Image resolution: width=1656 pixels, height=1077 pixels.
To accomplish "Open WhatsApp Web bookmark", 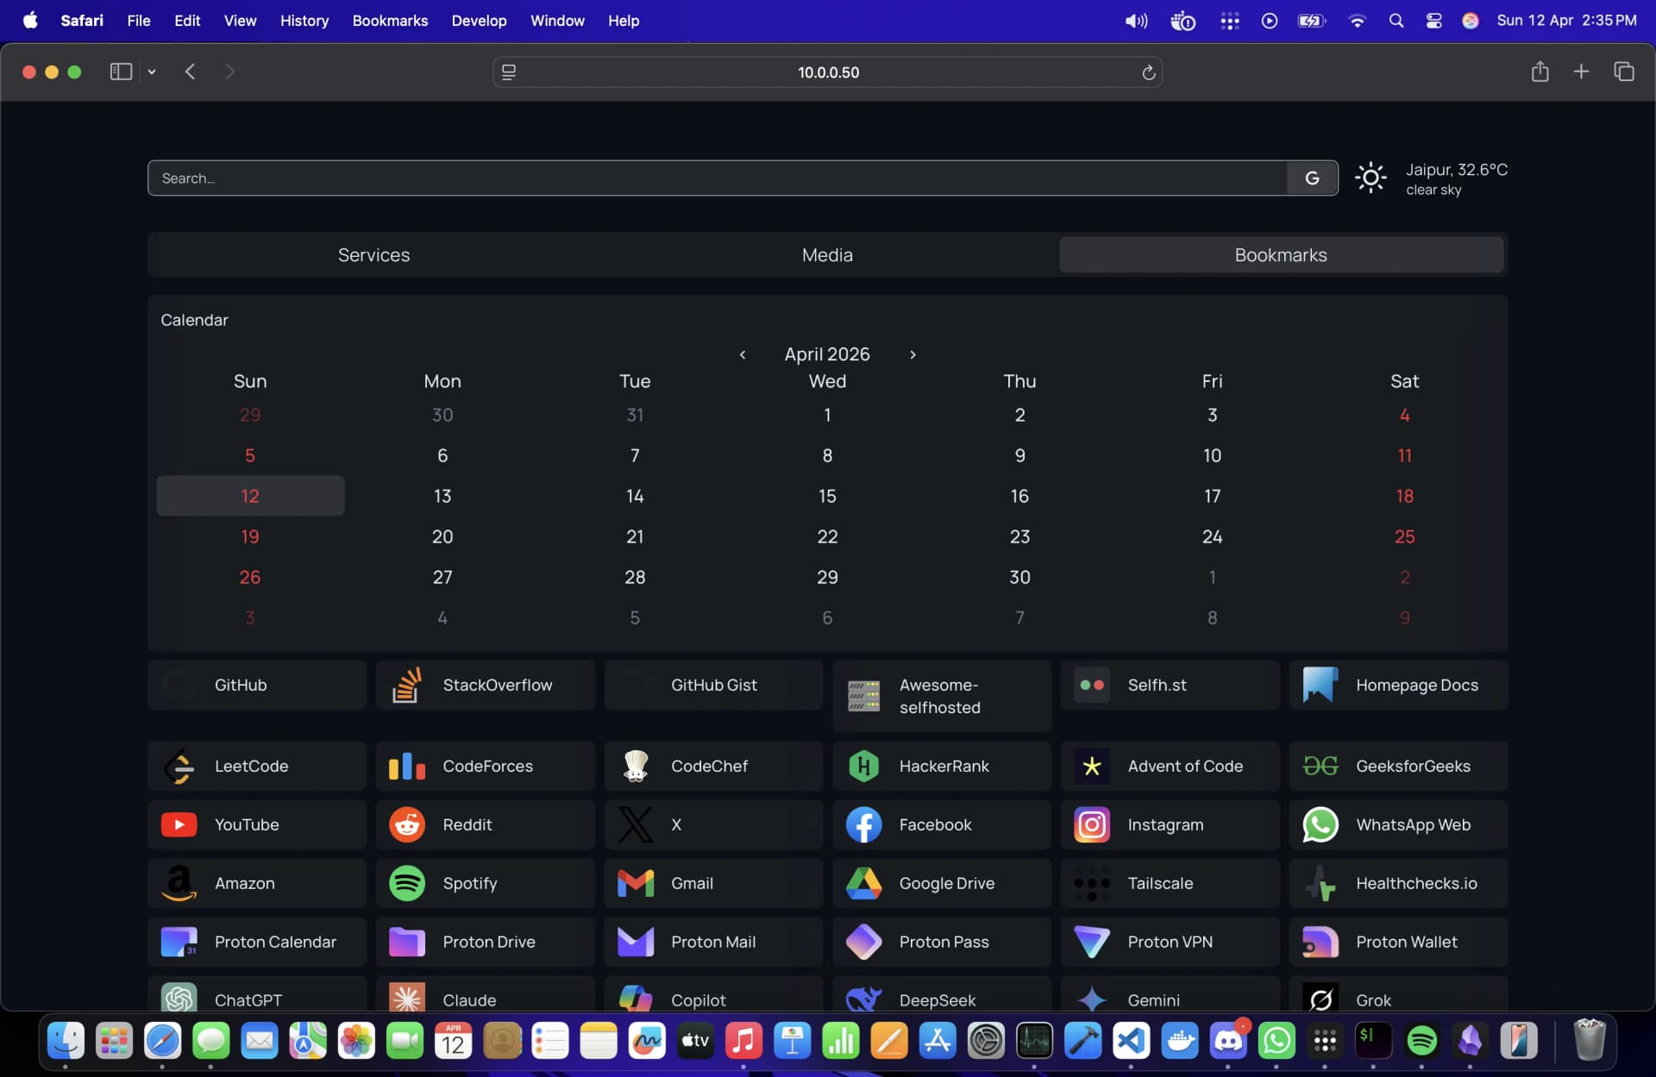I will [x=1397, y=824].
